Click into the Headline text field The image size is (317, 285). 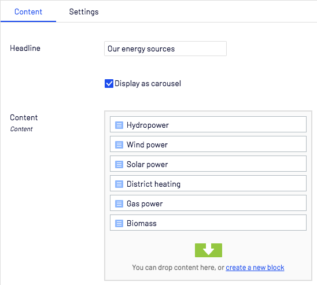pyautogui.click(x=165, y=49)
